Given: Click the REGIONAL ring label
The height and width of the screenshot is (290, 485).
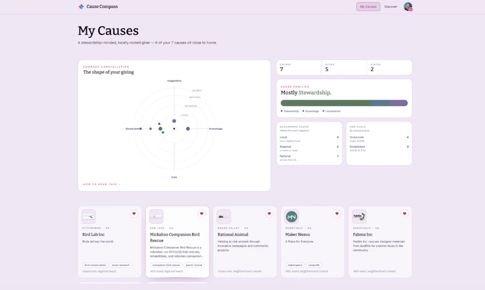Looking at the screenshot, I should tap(191, 106).
